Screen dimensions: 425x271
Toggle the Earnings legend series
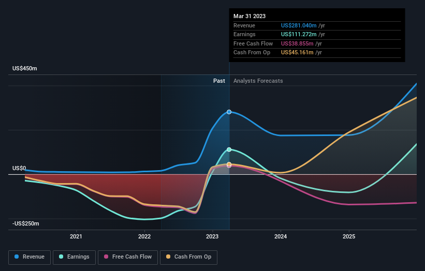click(74, 257)
